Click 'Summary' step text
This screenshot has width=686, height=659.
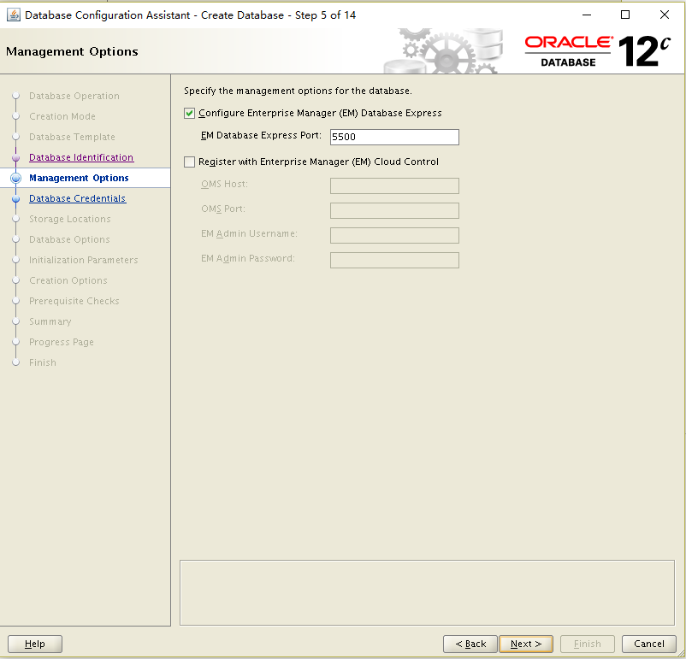pyautogui.click(x=50, y=322)
